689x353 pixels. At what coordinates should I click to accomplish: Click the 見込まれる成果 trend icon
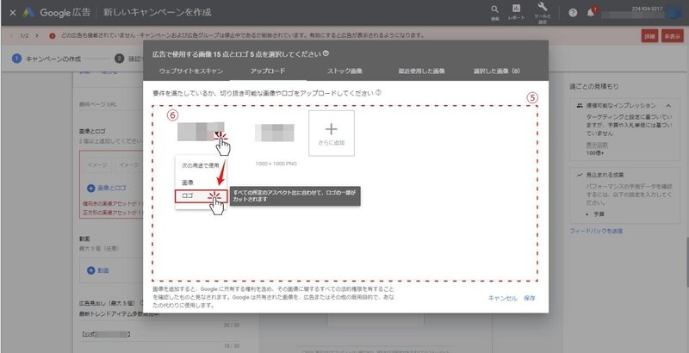point(580,175)
